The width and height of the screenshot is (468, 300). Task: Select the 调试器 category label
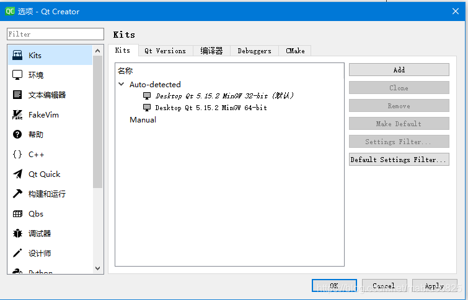(40, 233)
